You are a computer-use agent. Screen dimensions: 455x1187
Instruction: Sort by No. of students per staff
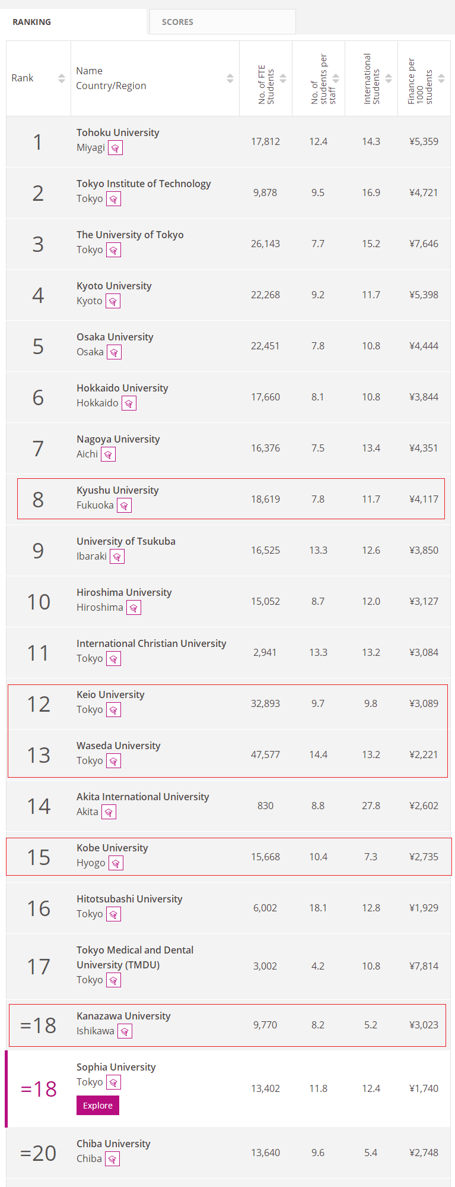pos(336,78)
